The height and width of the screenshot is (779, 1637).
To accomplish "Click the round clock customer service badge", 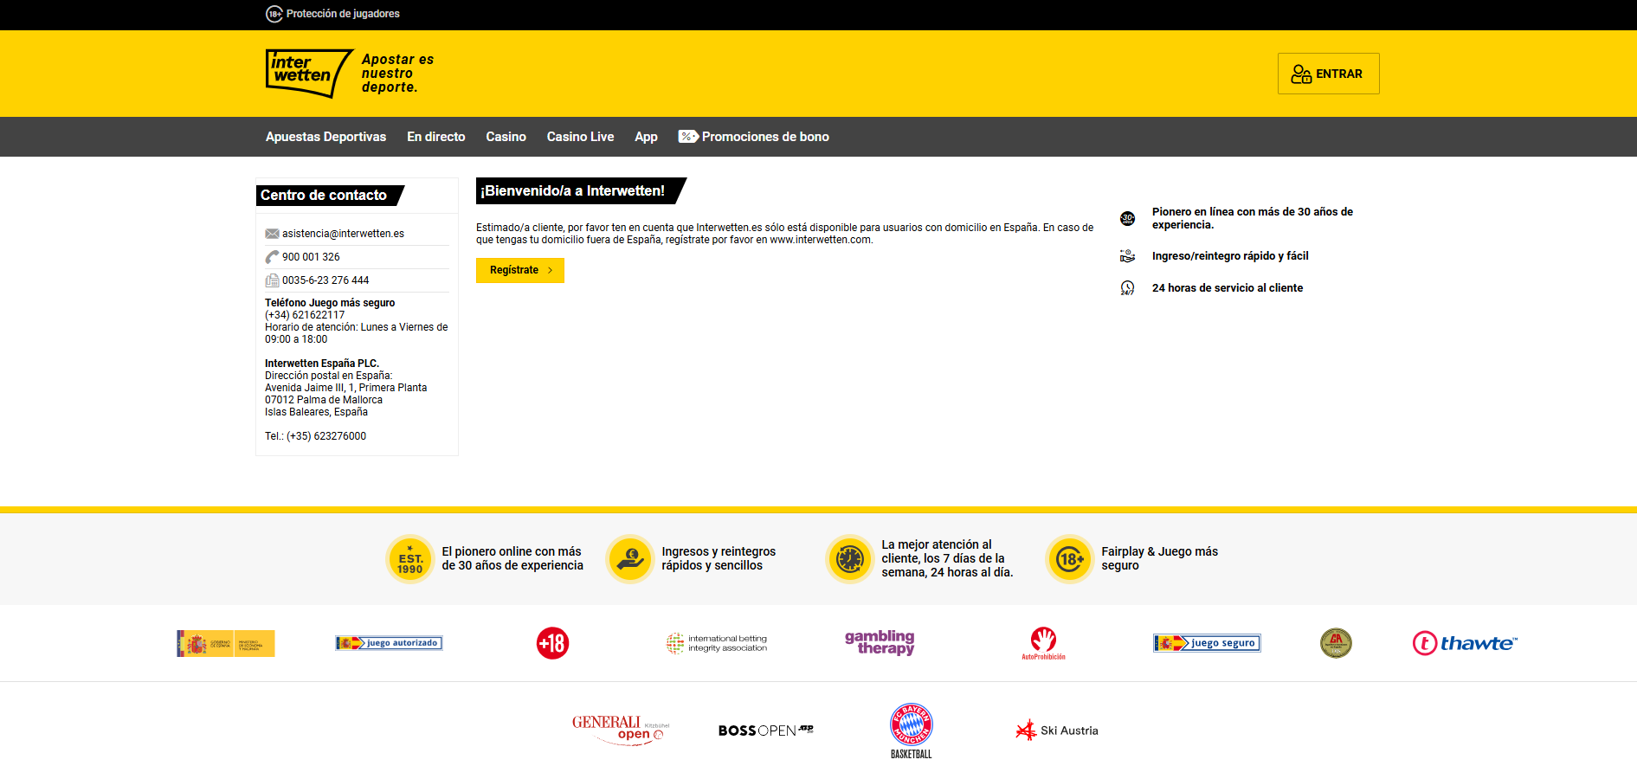I will [850, 559].
